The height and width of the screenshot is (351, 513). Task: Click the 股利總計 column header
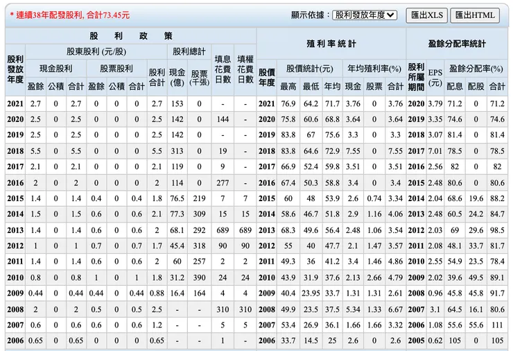(189, 51)
